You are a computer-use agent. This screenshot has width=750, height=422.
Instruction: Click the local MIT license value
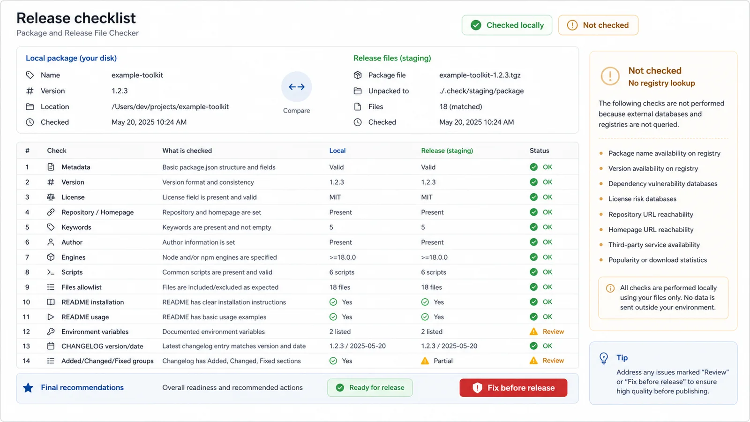tap(335, 197)
